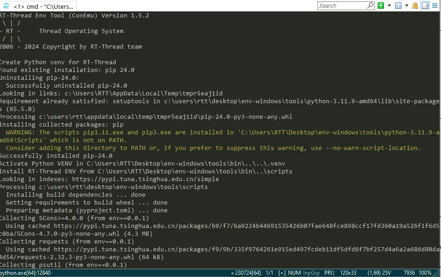The height and width of the screenshot is (277, 441).
Task: Toggle the [+] marker in the status bar
Action: tap(282, 273)
